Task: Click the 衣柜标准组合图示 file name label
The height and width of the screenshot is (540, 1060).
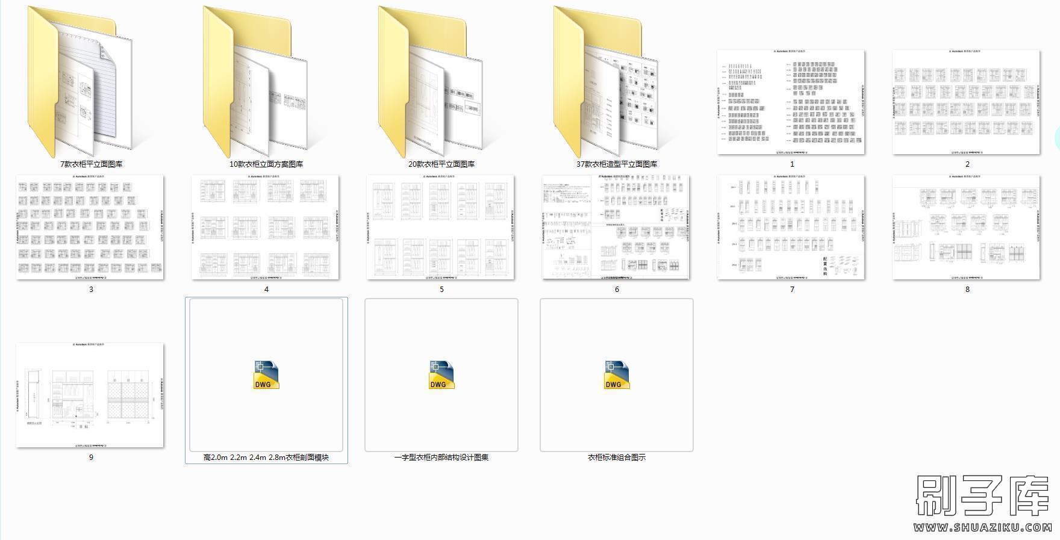Action: (x=617, y=458)
